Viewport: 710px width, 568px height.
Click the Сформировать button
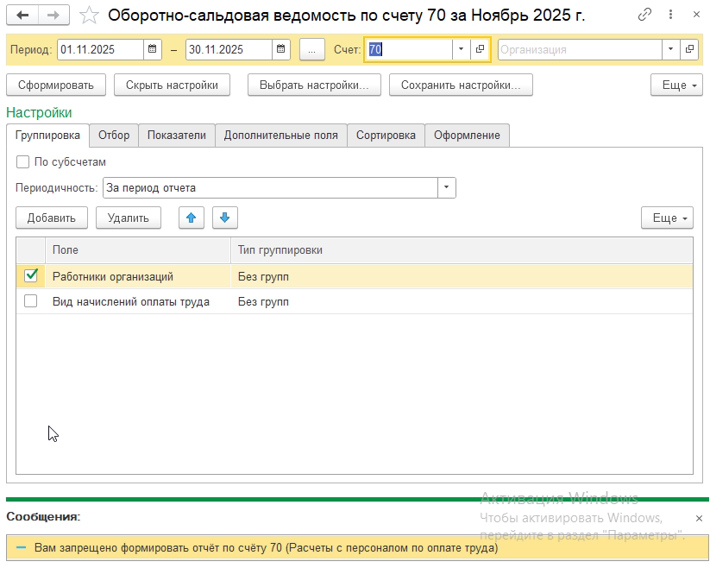point(56,85)
